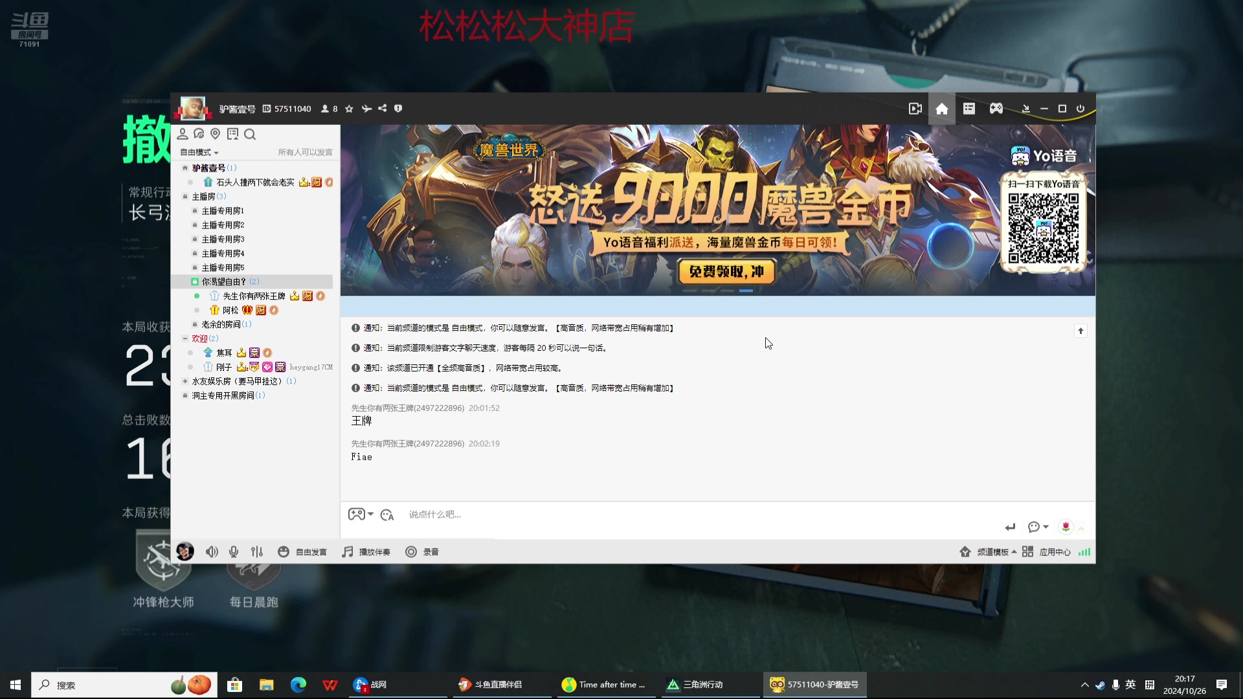The height and width of the screenshot is (699, 1243).
Task: Go to the channel home tab
Action: [942, 109]
